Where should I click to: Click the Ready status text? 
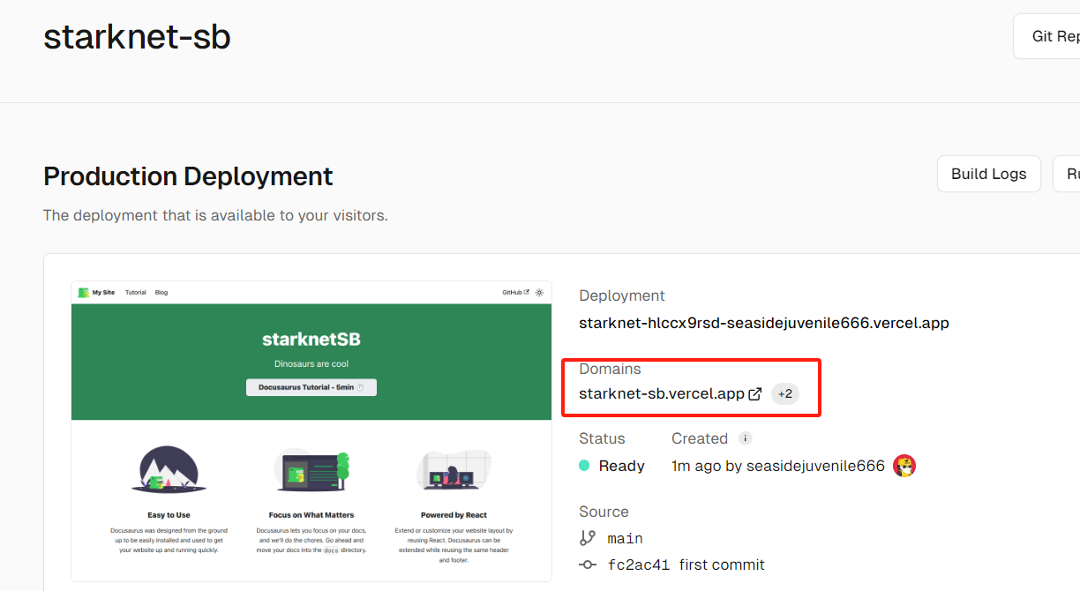click(x=621, y=466)
